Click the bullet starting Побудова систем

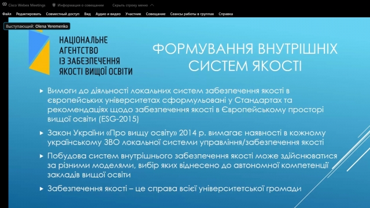click(x=193, y=165)
